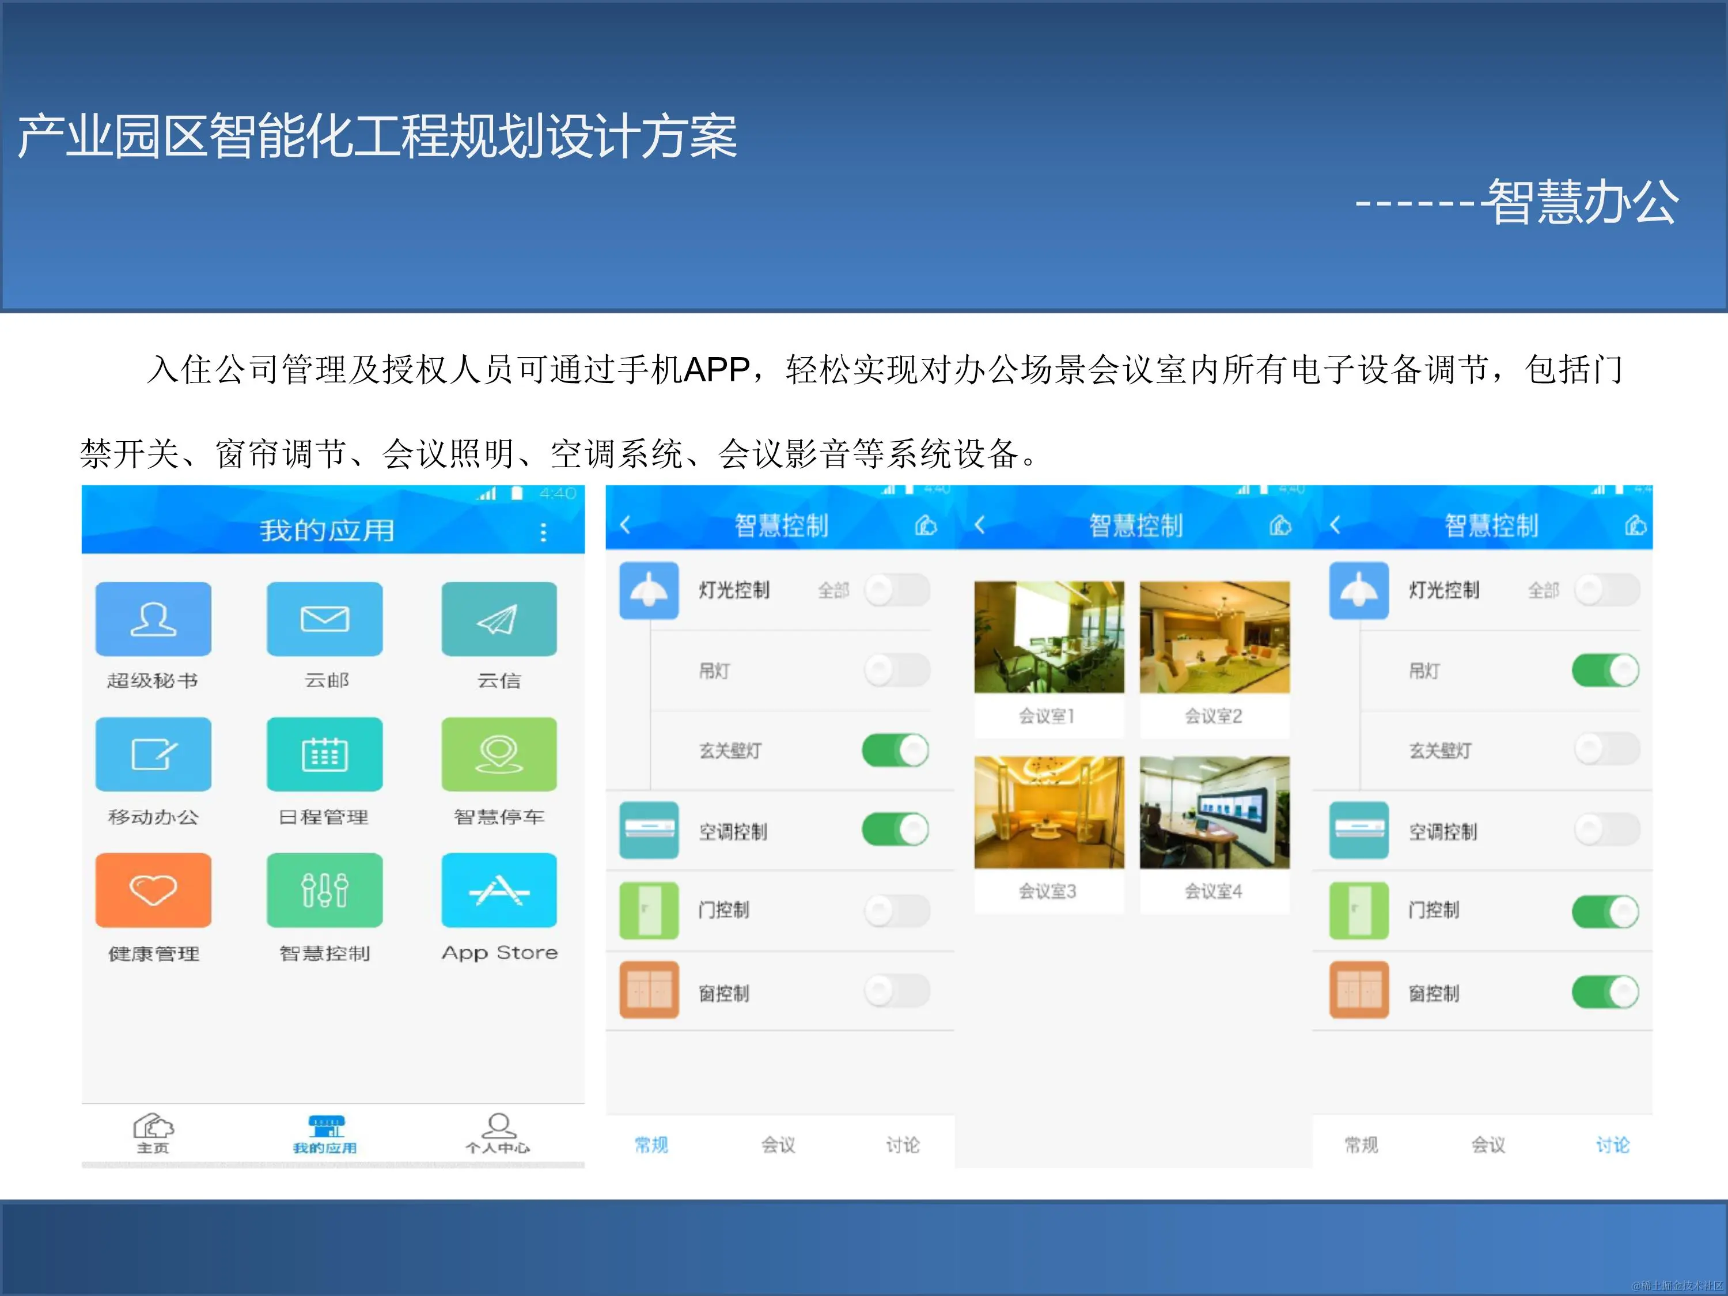1728x1296 pixels.
Task: Launch the App Store icon
Action: [x=499, y=890]
